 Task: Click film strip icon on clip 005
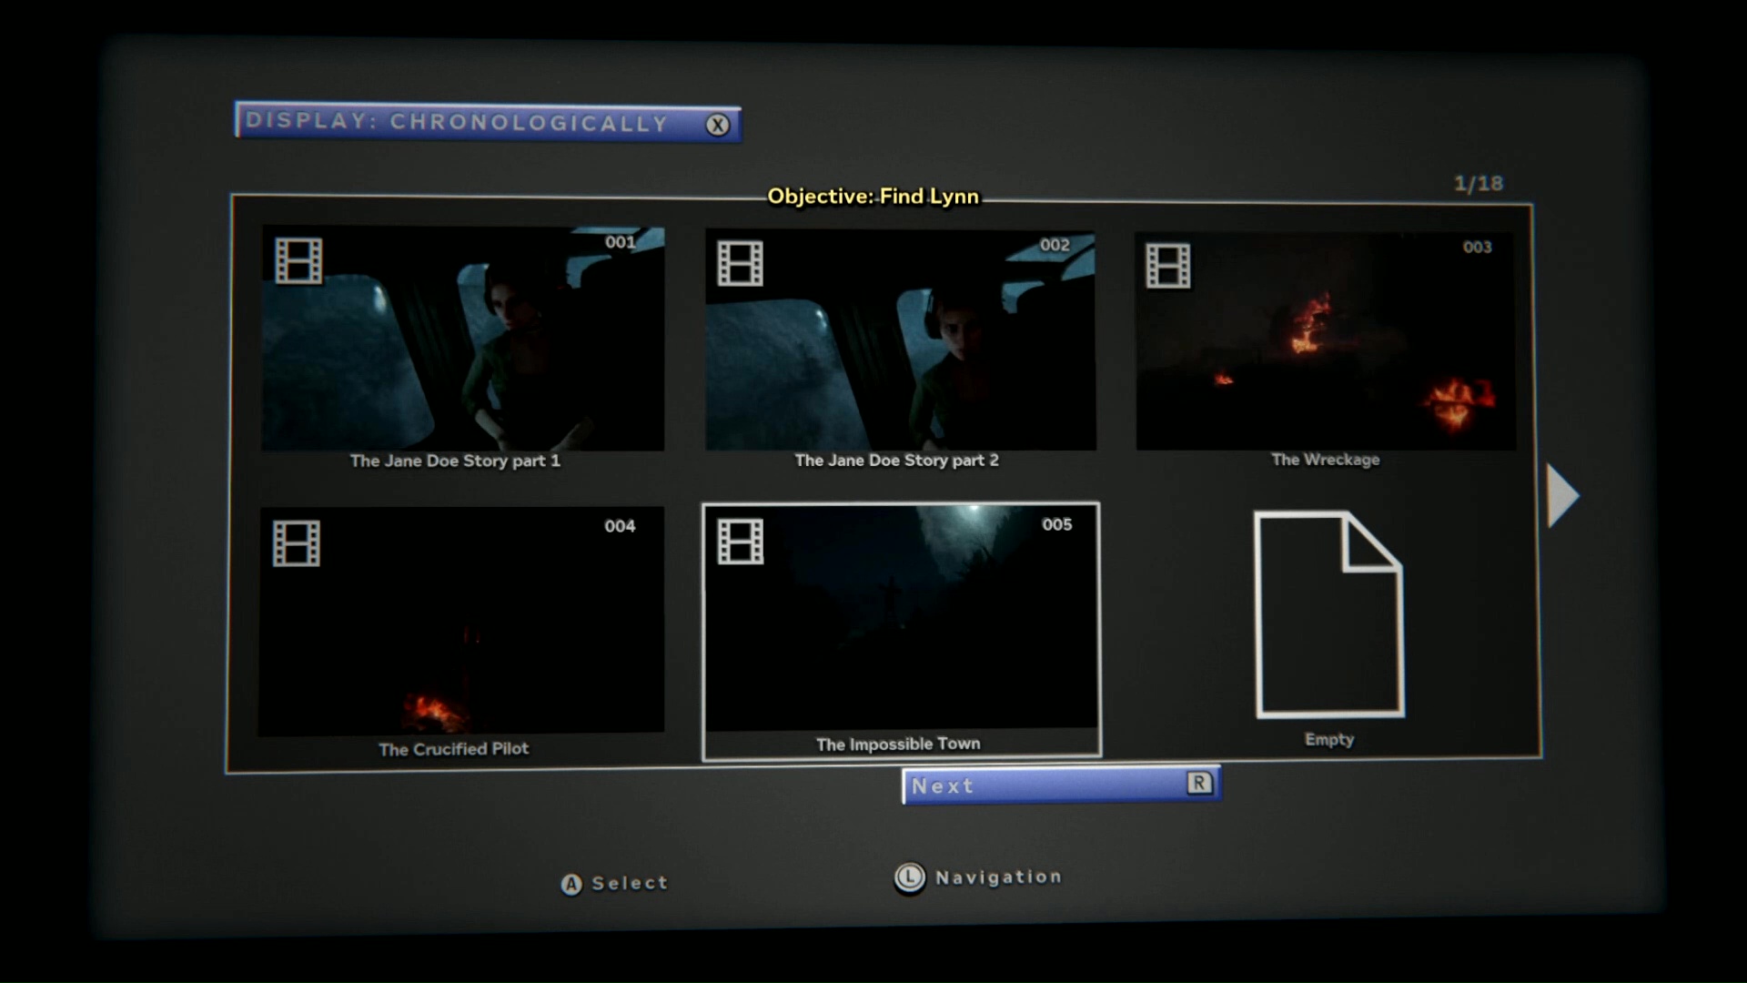[x=740, y=542]
